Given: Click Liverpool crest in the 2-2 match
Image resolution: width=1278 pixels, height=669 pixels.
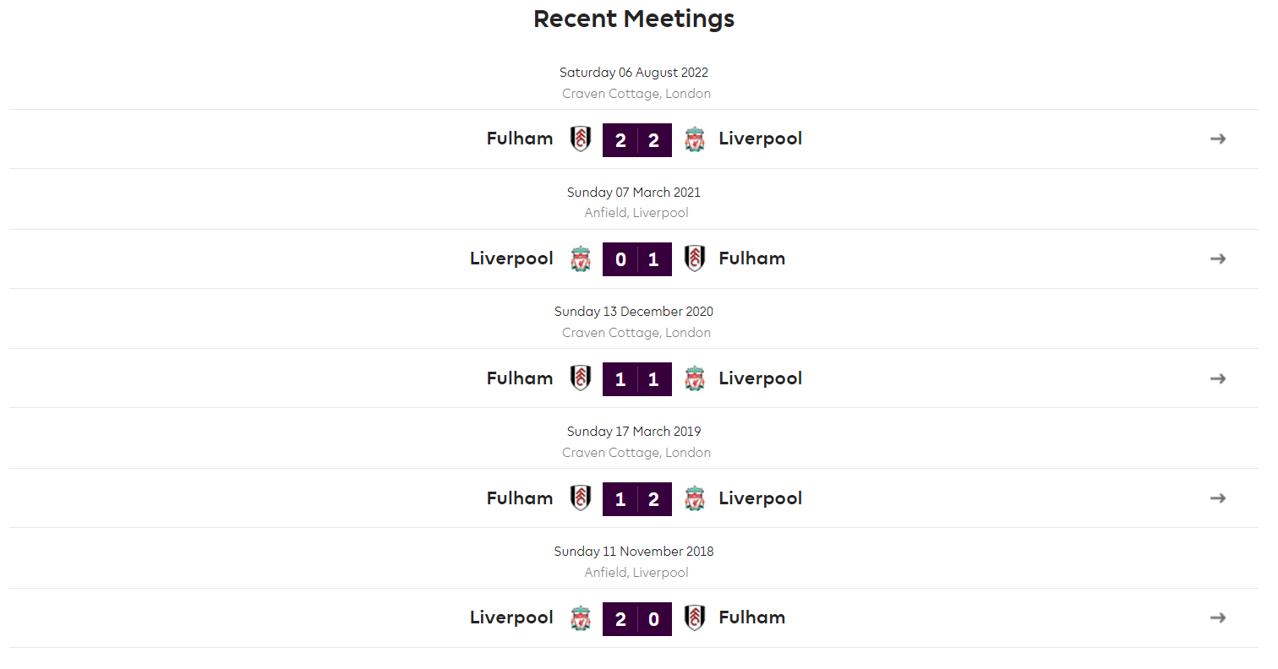Looking at the screenshot, I should (x=695, y=139).
